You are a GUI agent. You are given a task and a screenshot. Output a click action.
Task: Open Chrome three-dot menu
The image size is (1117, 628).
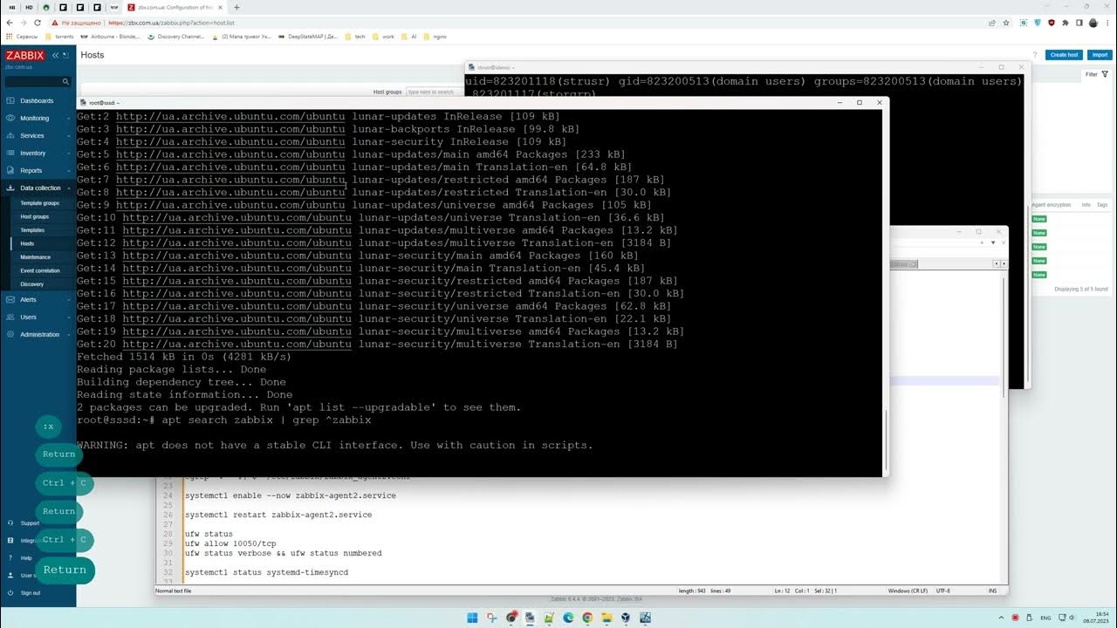[1108, 23]
